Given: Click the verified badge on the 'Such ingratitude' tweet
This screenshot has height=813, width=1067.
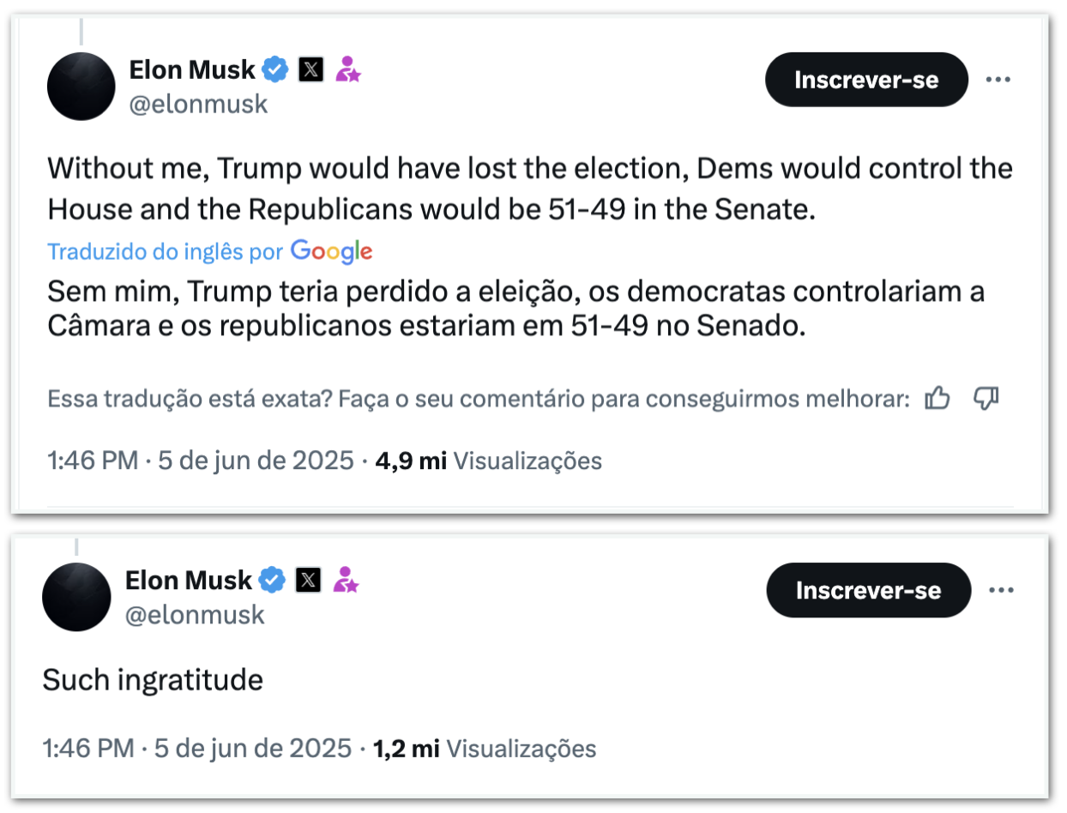Looking at the screenshot, I should (x=272, y=581).
